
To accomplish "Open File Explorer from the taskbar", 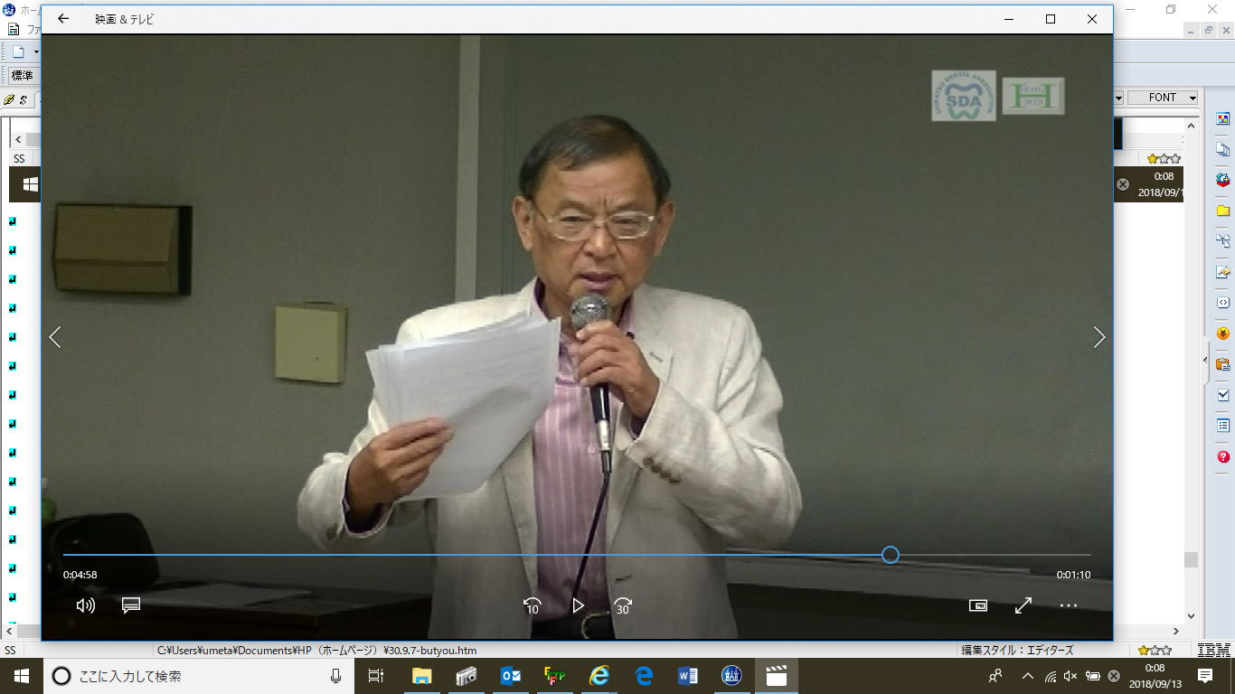I will [421, 676].
